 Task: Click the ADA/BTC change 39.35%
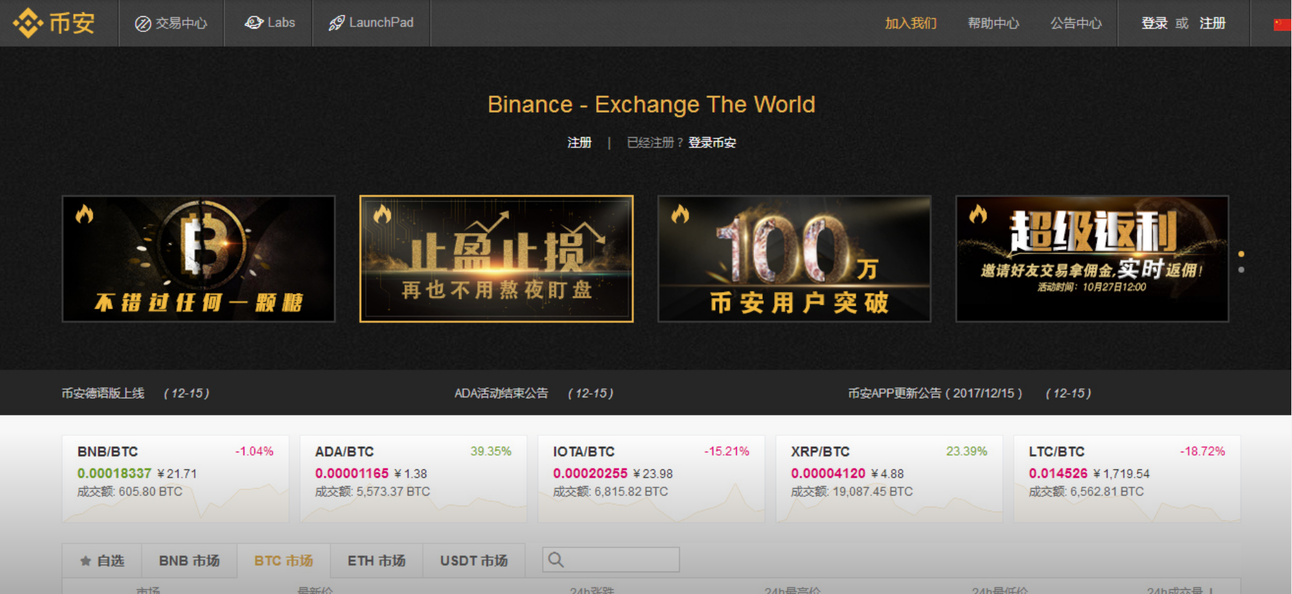(491, 452)
